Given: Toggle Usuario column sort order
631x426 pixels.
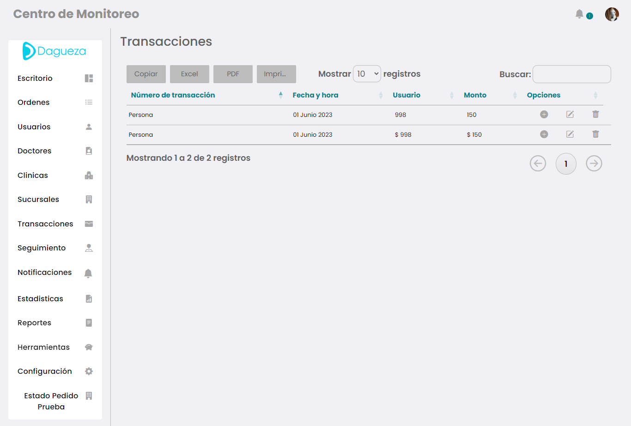Looking at the screenshot, I should click(x=451, y=95).
